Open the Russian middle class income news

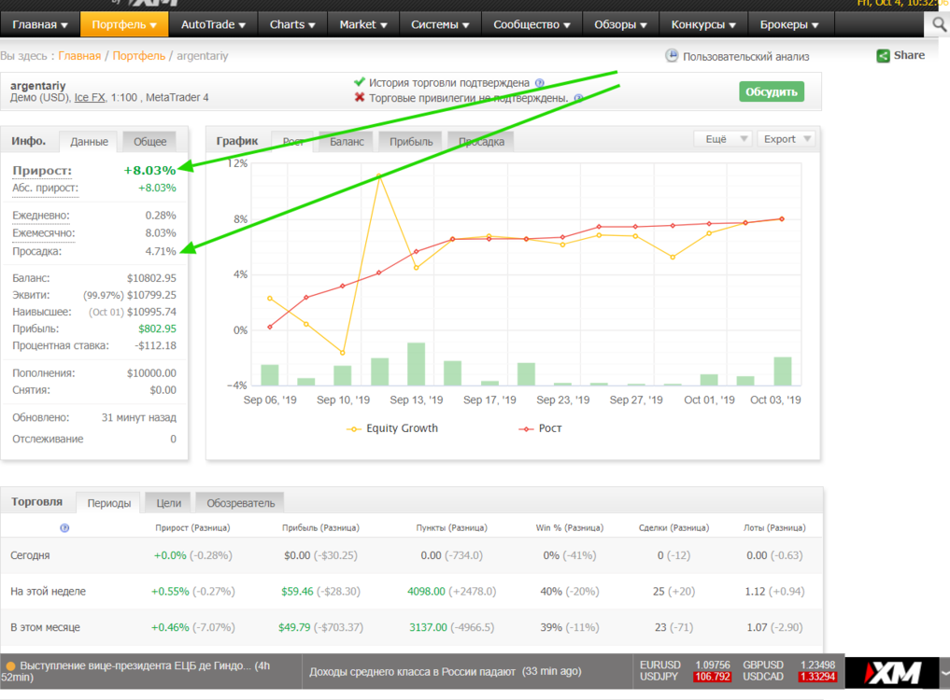pos(446,671)
